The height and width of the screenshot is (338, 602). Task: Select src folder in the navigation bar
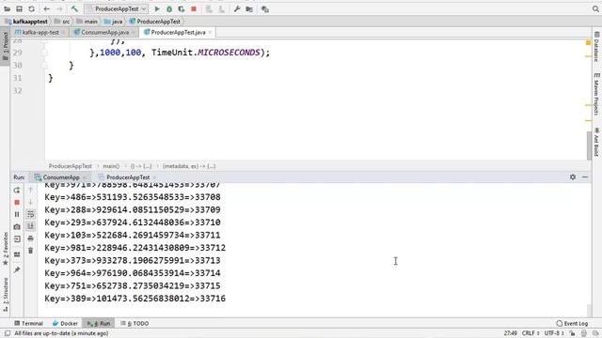pos(62,22)
